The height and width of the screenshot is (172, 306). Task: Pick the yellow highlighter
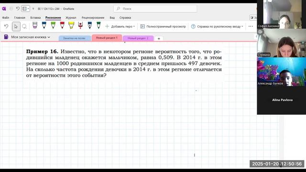[x=71, y=25]
